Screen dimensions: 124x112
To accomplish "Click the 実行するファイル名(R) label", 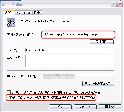I will click(21, 35).
